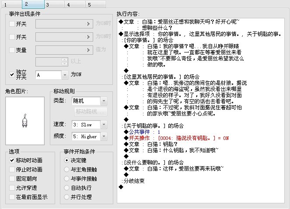Enable the first 开关 condition checkbox

pyautogui.click(x=12, y=24)
